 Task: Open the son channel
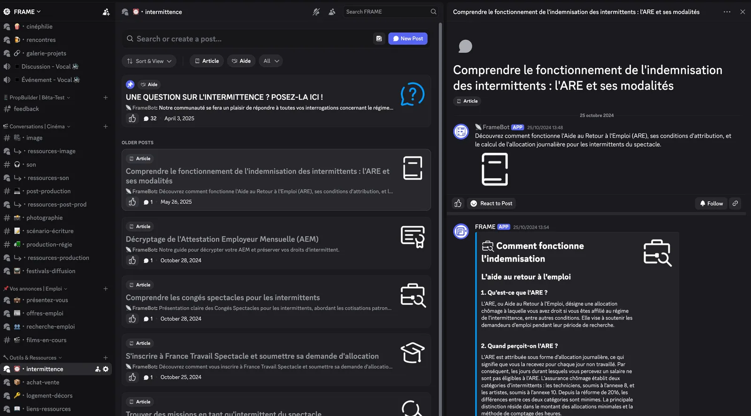pyautogui.click(x=56, y=165)
